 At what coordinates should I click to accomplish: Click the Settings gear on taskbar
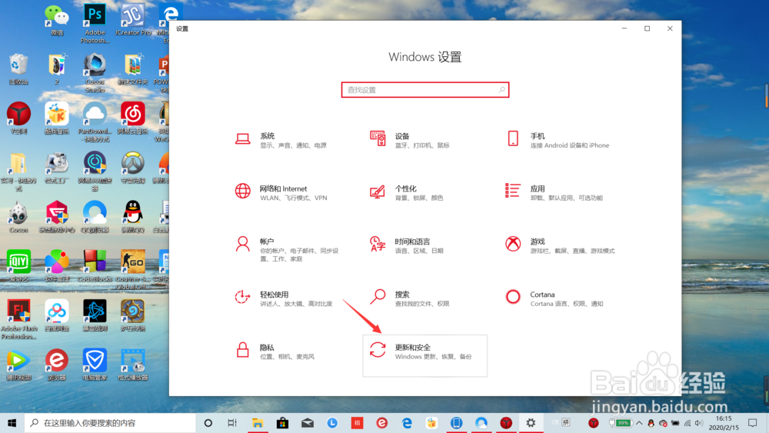[531, 423]
